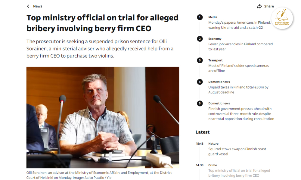
Task: Click the number 2 ranking badge
Action: (x=200, y=39)
